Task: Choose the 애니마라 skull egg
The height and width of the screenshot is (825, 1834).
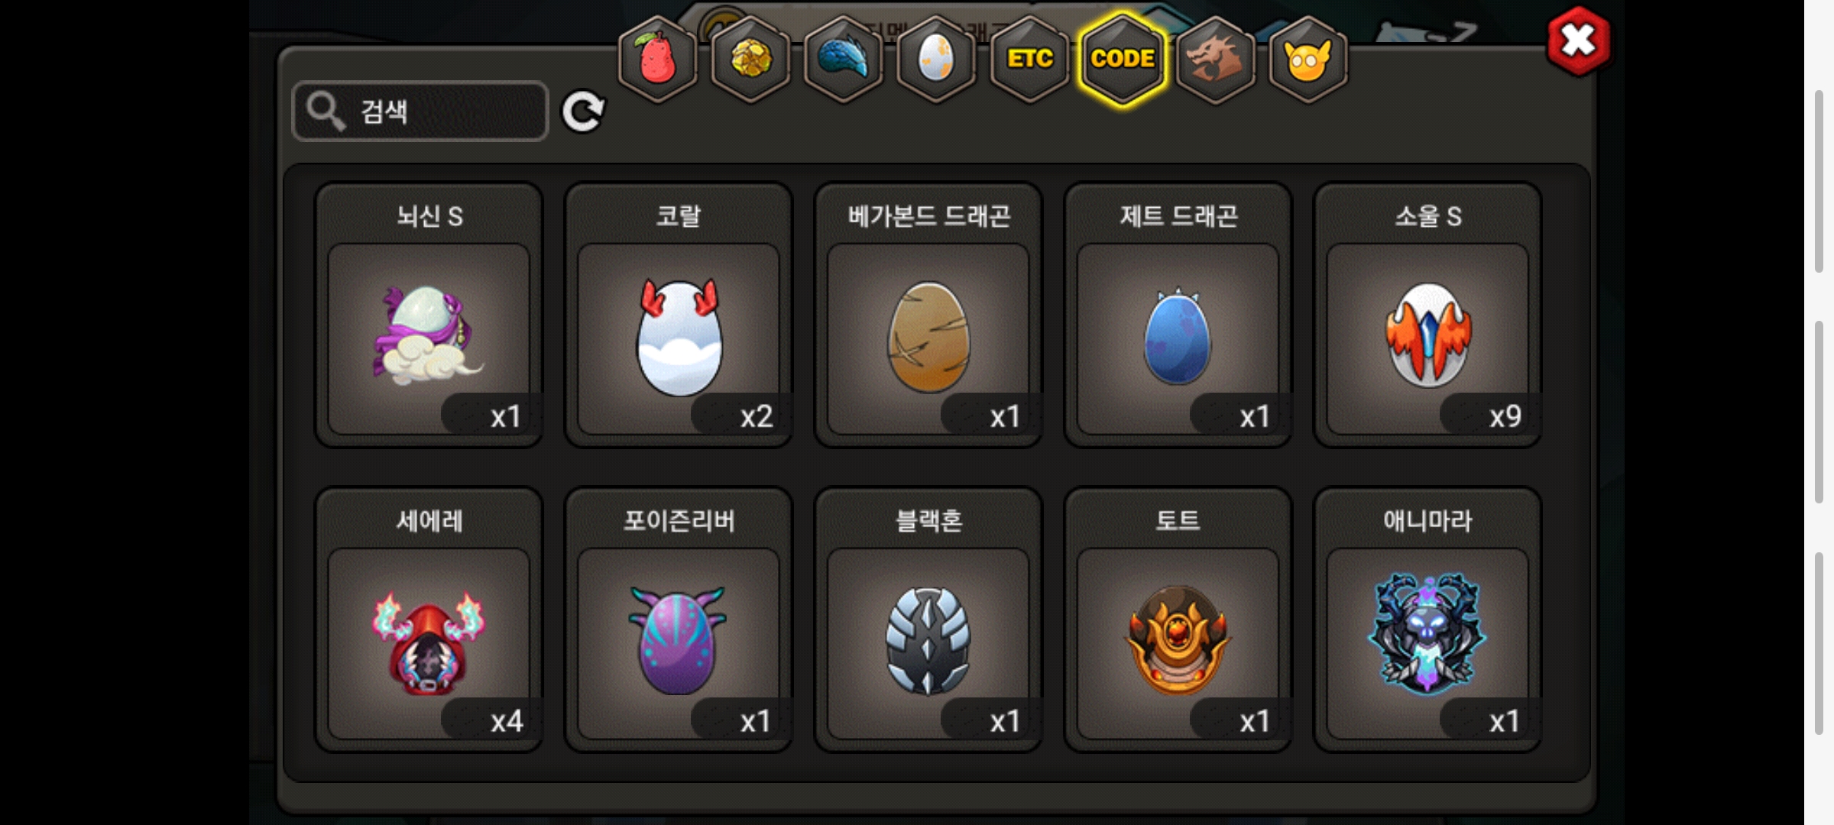Action: (x=1427, y=620)
